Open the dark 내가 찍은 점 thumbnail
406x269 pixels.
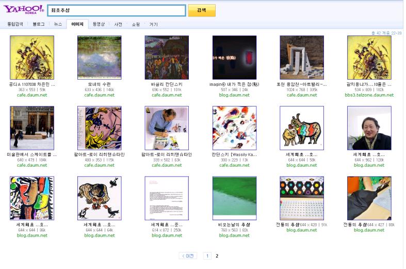coord(234,58)
